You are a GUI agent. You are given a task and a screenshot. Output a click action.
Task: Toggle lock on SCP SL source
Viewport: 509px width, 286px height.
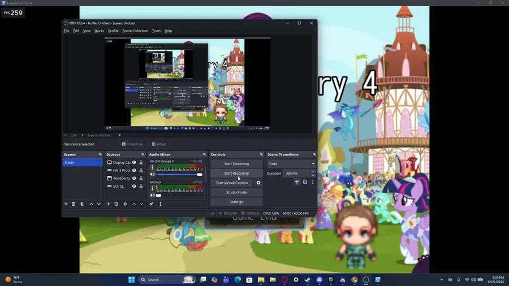coord(141,186)
